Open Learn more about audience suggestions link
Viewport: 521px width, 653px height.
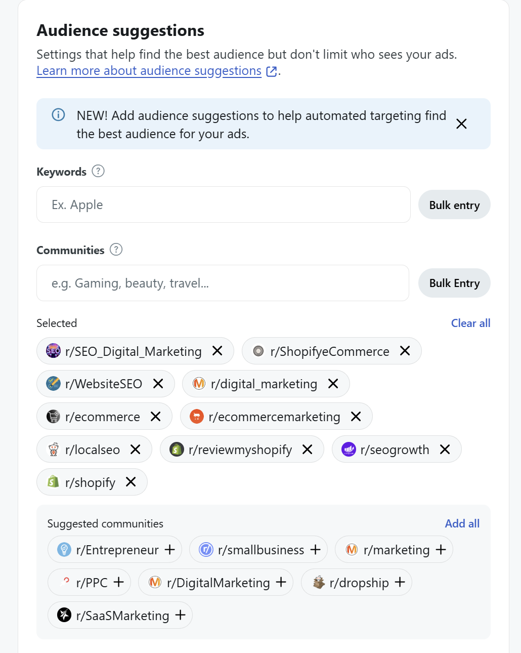coord(149,71)
